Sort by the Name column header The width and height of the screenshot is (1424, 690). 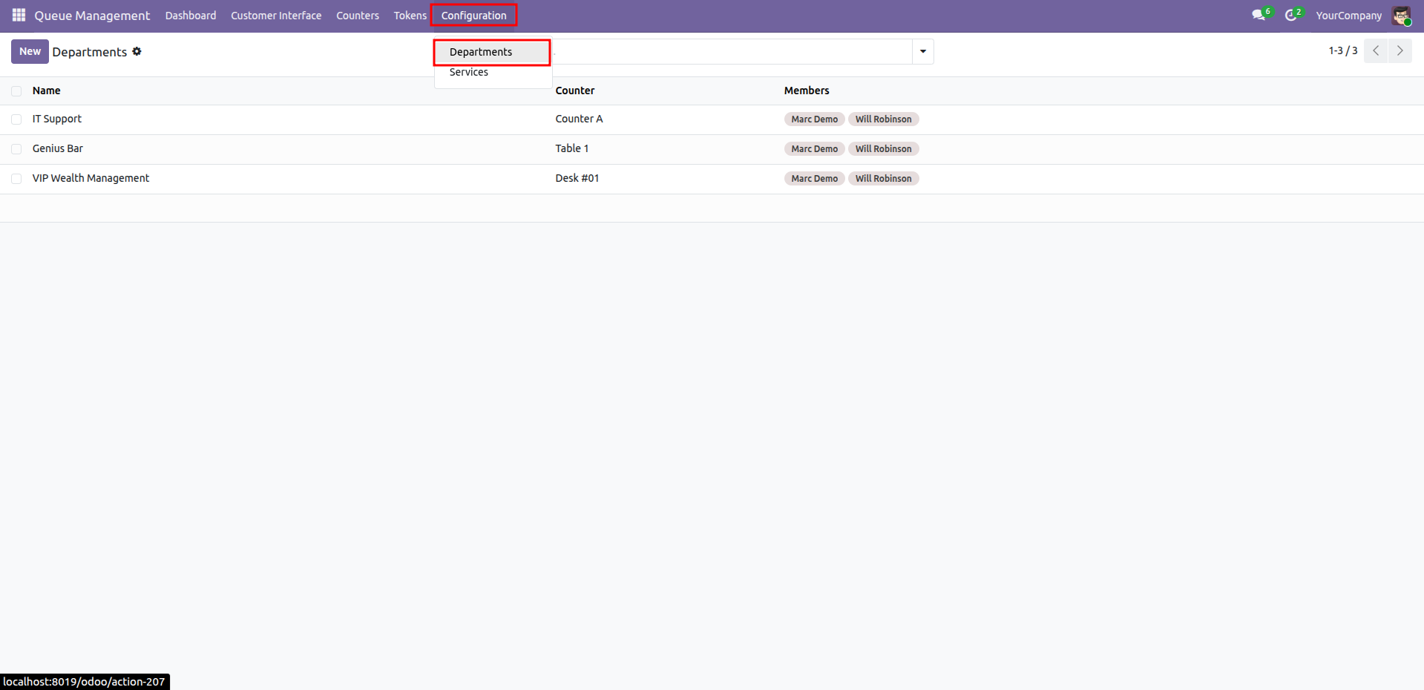[x=46, y=91]
